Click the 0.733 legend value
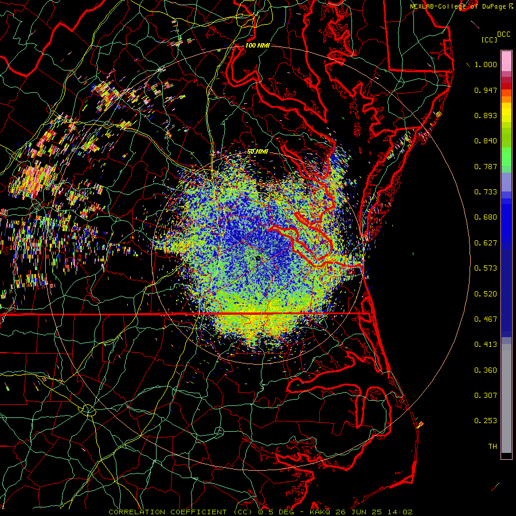The width and height of the screenshot is (516, 516). pyautogui.click(x=486, y=192)
